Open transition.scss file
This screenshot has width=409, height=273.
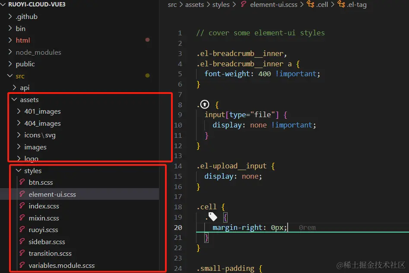coord(50,254)
